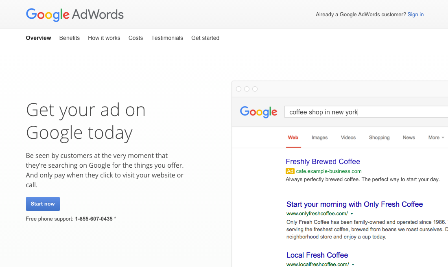Click the yellow Ad badge icon
The image size is (448, 267).
(290, 171)
